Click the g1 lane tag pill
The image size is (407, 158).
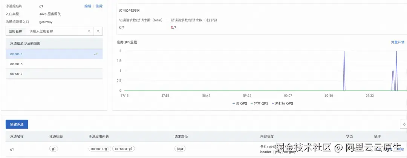click(x=54, y=149)
